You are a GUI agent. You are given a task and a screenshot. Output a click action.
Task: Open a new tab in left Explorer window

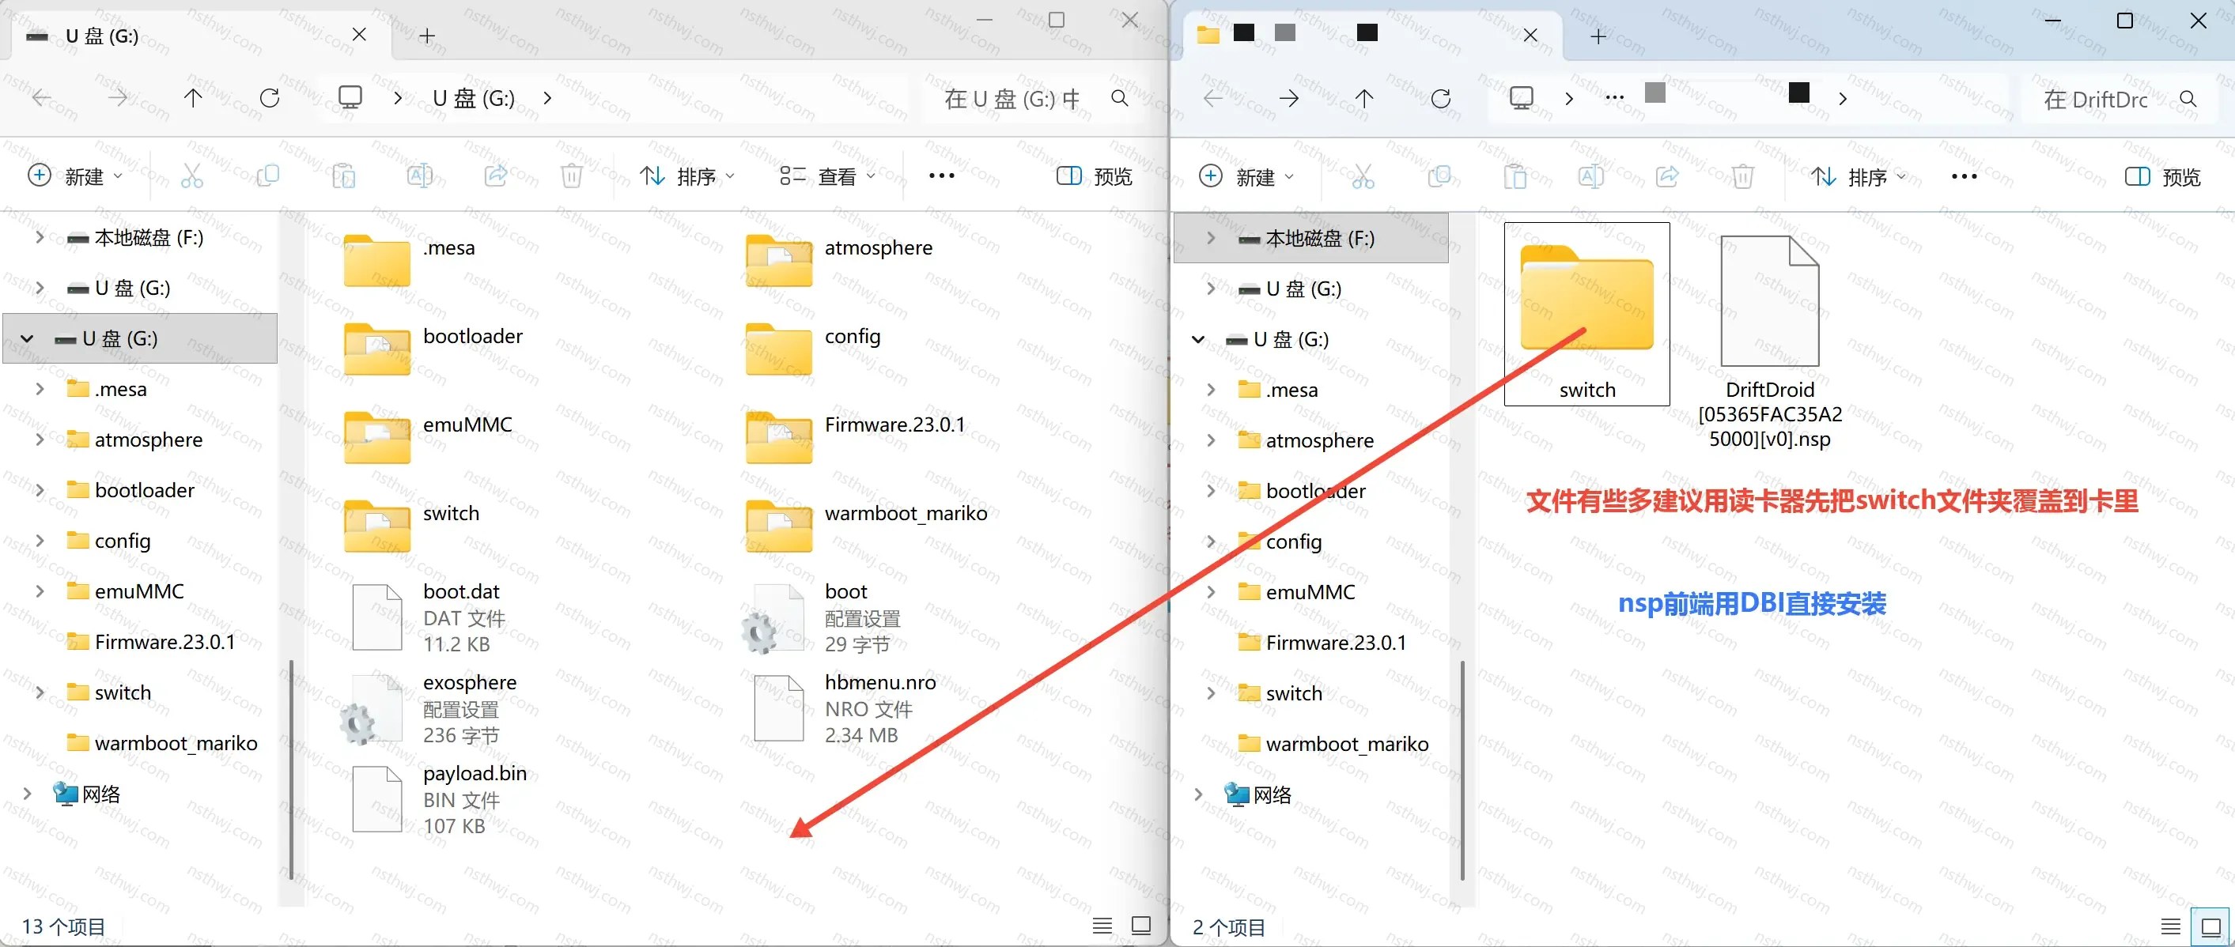pos(427,36)
